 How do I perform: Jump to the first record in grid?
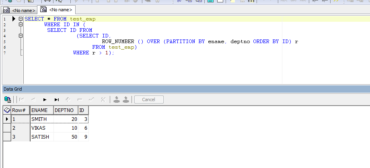coord(22,99)
